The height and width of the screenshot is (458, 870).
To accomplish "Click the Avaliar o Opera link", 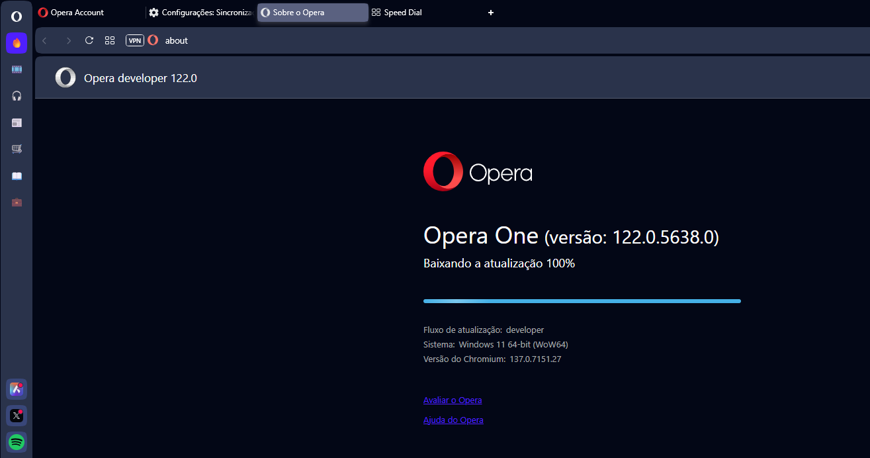I will pyautogui.click(x=453, y=400).
